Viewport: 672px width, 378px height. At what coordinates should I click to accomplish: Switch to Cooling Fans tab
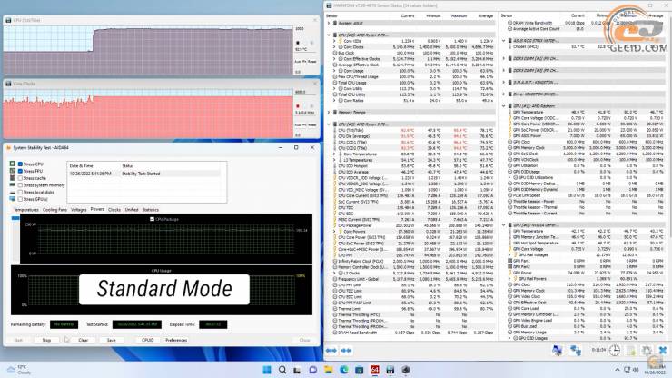(54, 210)
